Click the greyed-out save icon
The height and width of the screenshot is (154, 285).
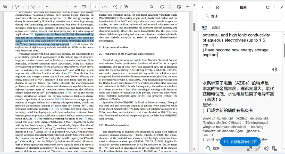[x=171, y=7]
